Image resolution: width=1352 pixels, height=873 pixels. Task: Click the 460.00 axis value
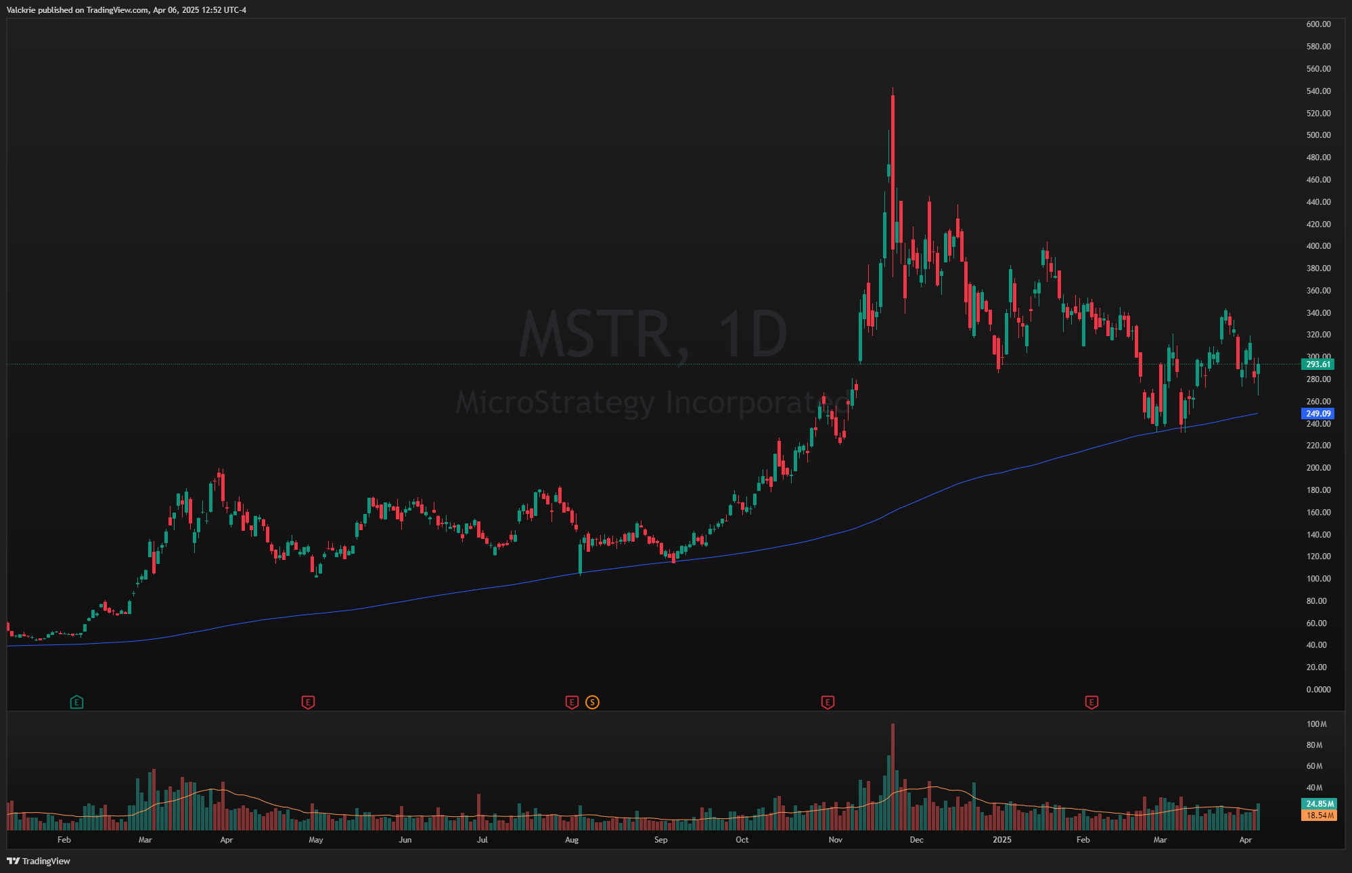[x=1318, y=180]
